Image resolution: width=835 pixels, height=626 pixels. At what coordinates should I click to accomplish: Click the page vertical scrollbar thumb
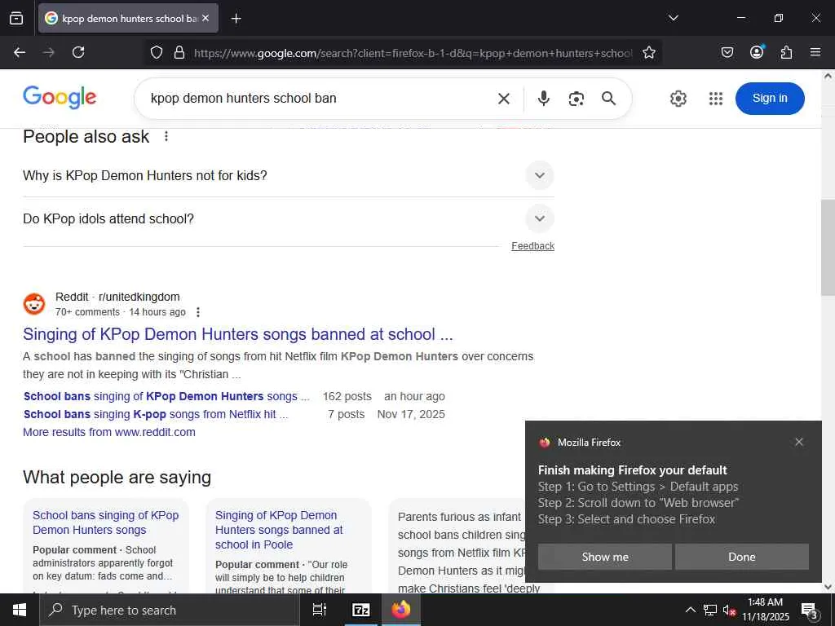point(828,248)
